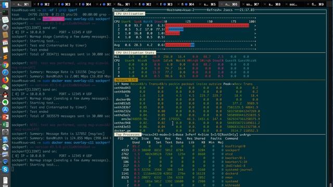Click the 'CPU Utilisation' section header
This screenshot has height=187, width=333.
pos(130,14)
